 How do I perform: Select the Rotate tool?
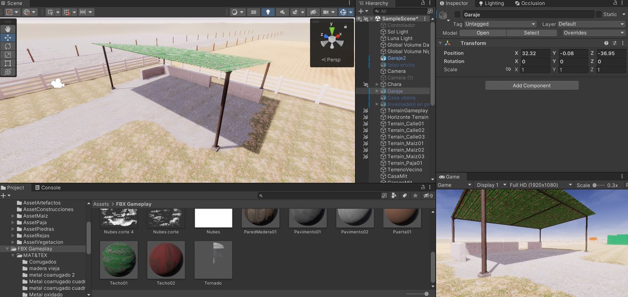coord(8,46)
